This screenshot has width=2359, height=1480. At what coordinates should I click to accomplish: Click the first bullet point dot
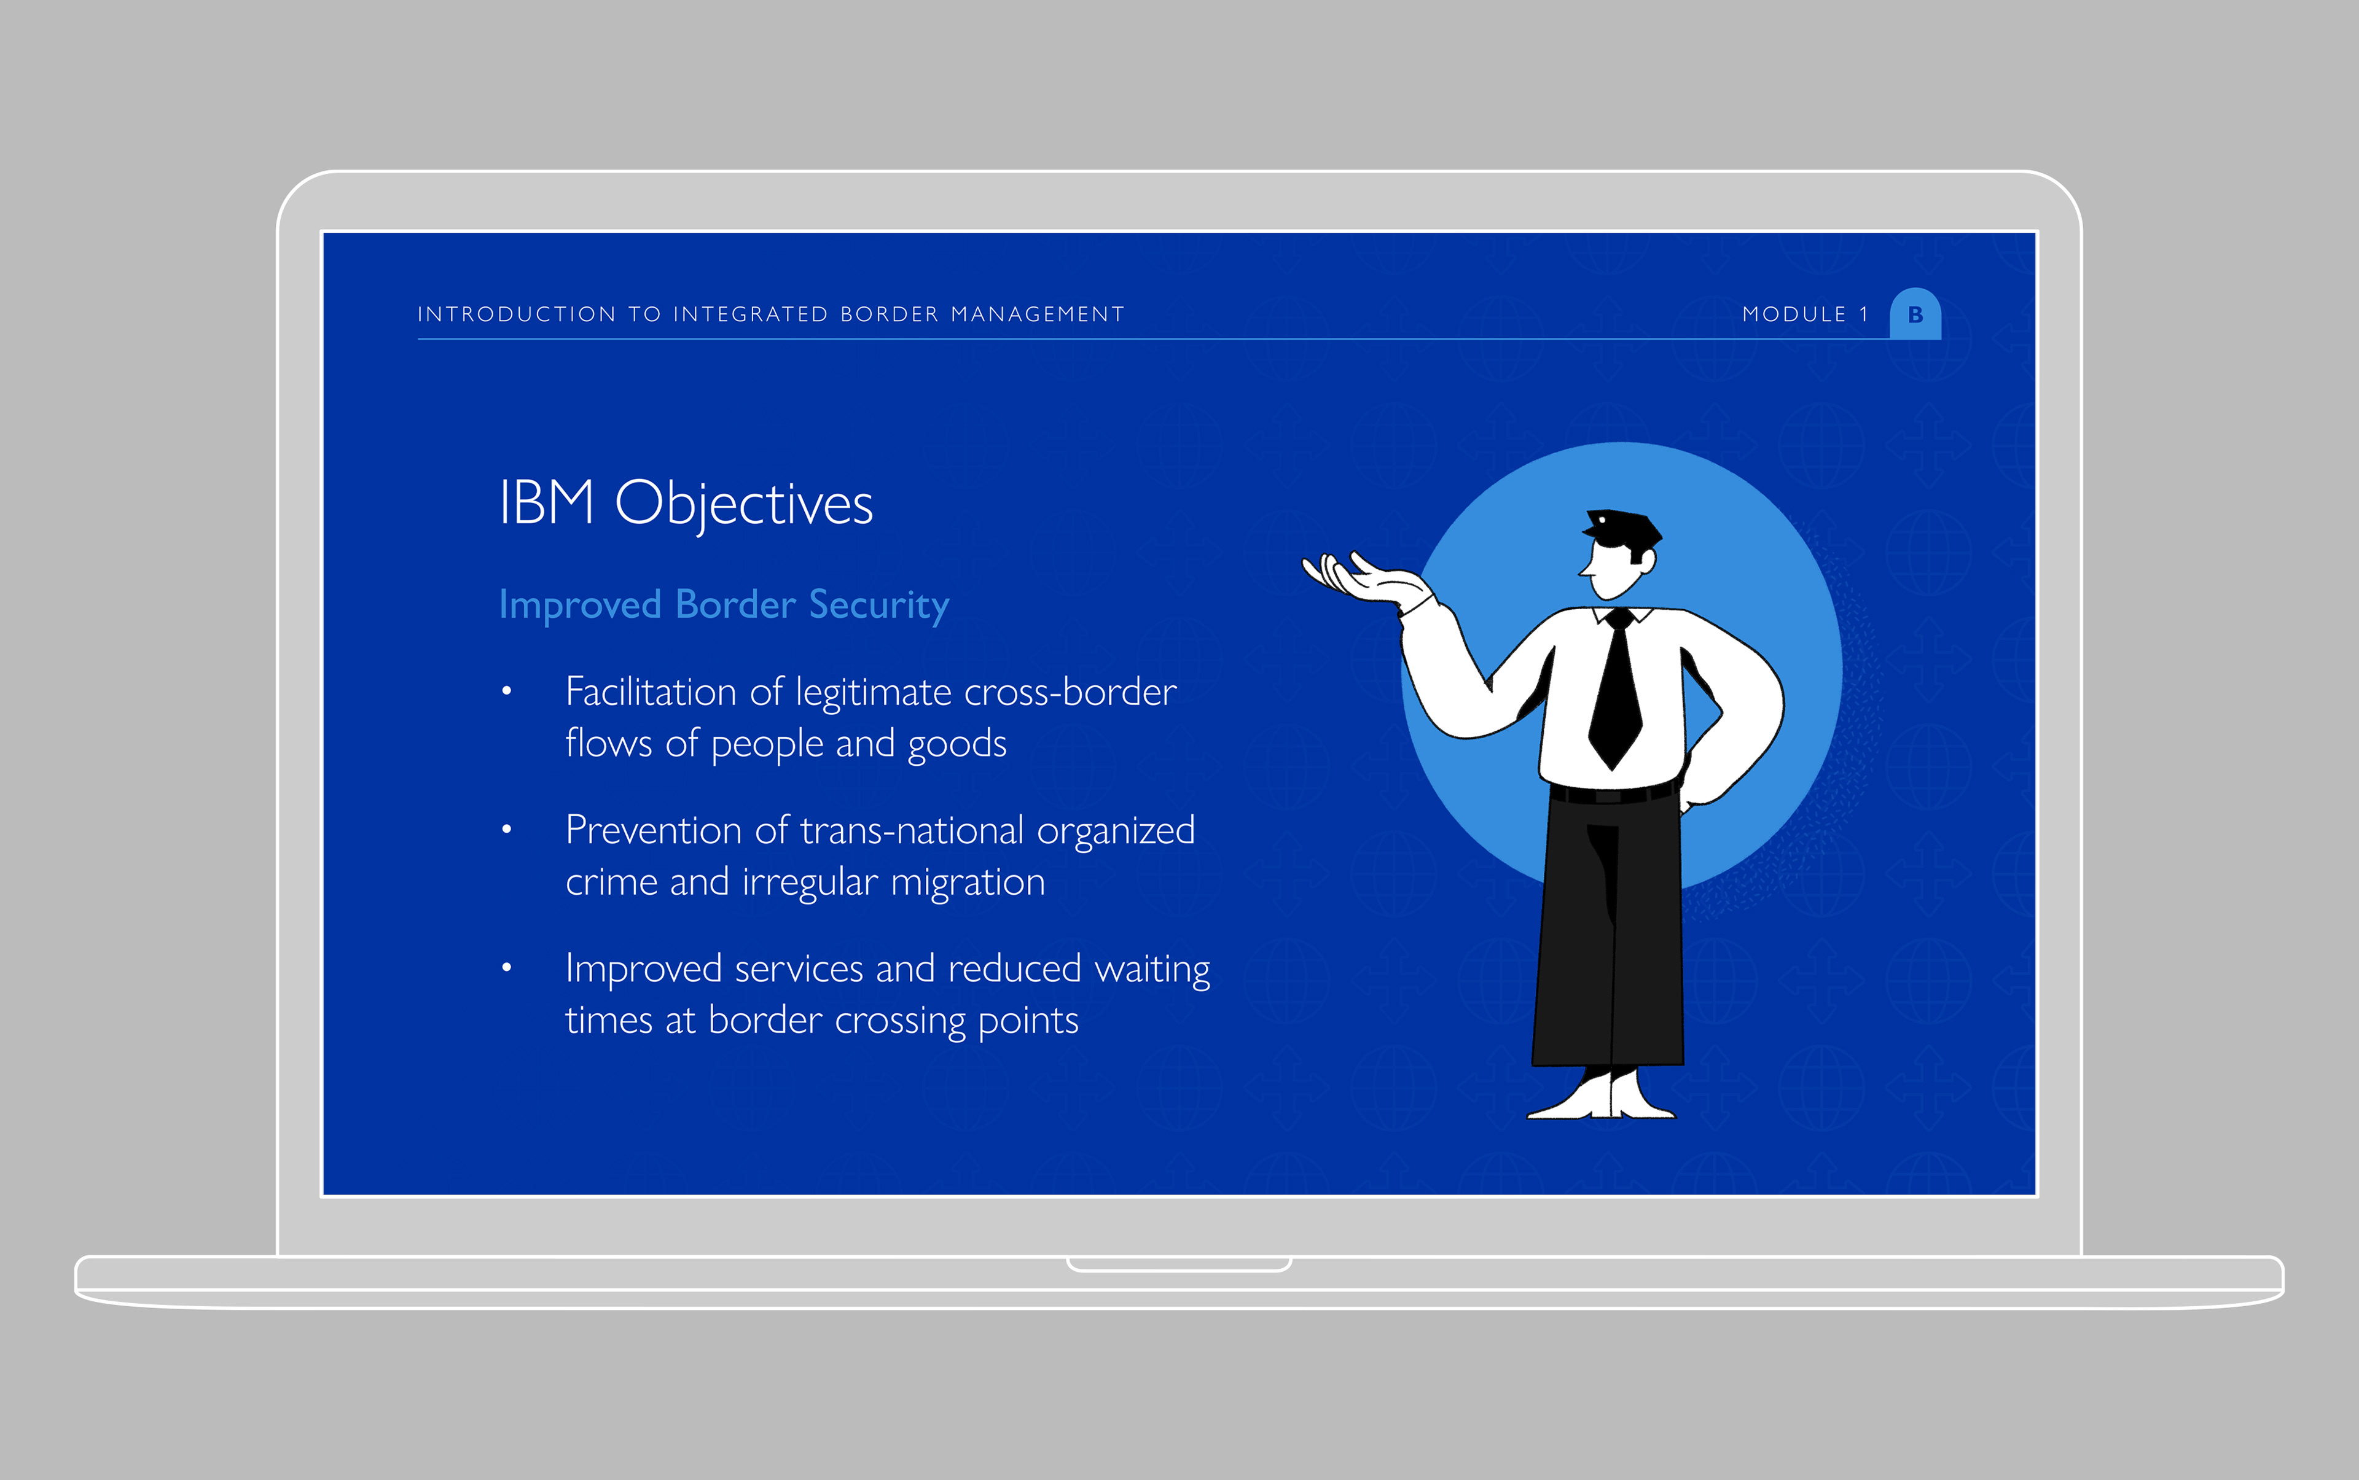[506, 691]
